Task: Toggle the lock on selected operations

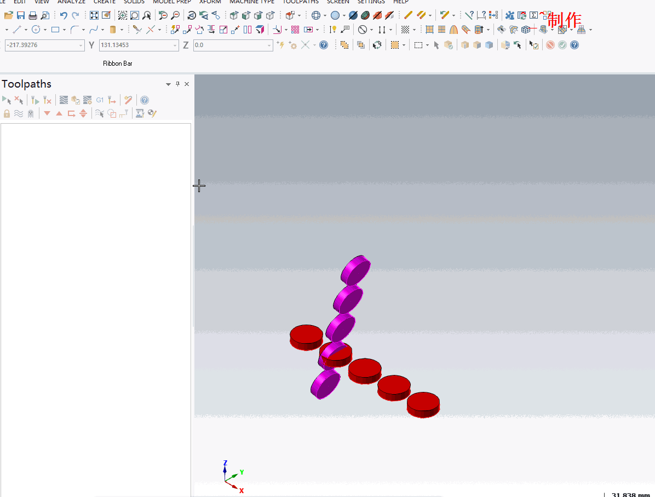Action: point(7,114)
